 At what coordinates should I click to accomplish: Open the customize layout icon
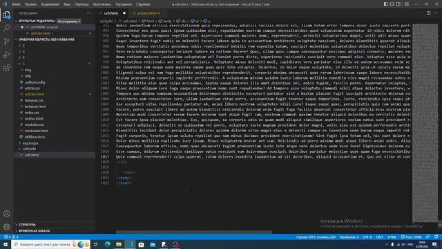pos(407,4)
